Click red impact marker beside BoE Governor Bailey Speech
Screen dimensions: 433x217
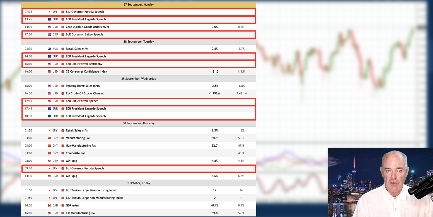(63, 34)
